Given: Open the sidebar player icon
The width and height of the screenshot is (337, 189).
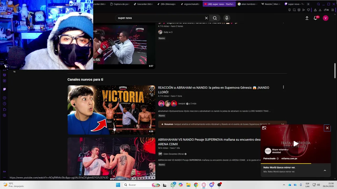Looking at the screenshot, I should coord(4,98).
